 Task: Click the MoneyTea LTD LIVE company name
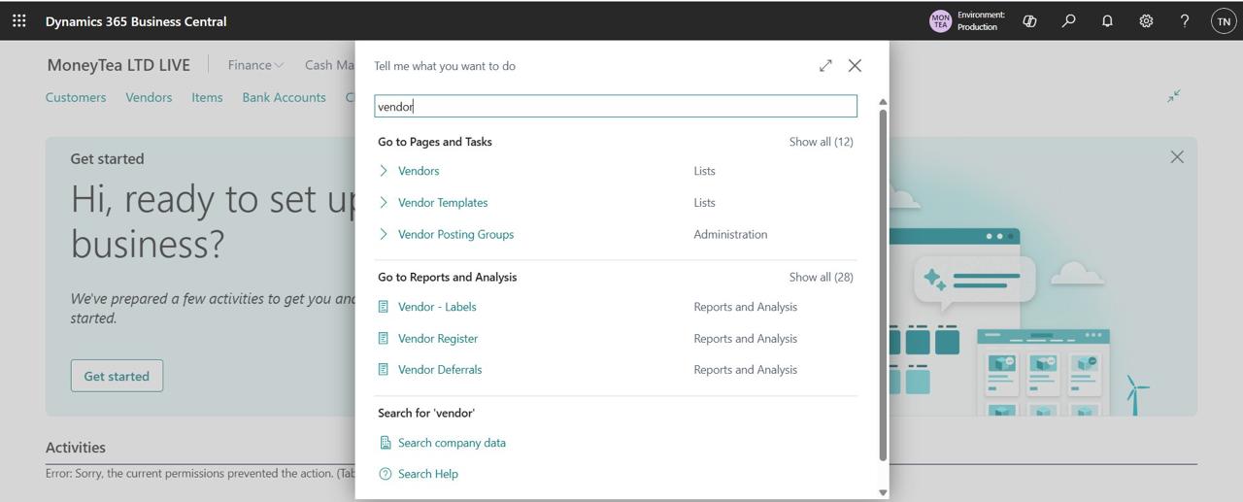coord(118,65)
